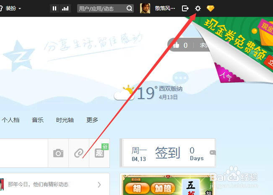
Task: Click the 趣 fun feature icon
Action: (x=99, y=153)
